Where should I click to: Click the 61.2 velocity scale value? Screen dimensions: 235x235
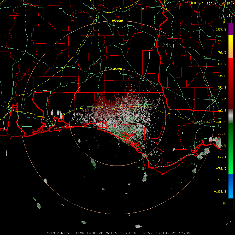(x=222, y=64)
